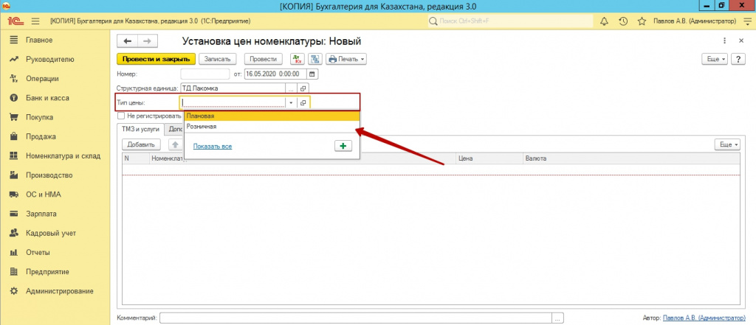Click the Номер input field
Viewport: 756px width, 325px height.
(x=205, y=74)
